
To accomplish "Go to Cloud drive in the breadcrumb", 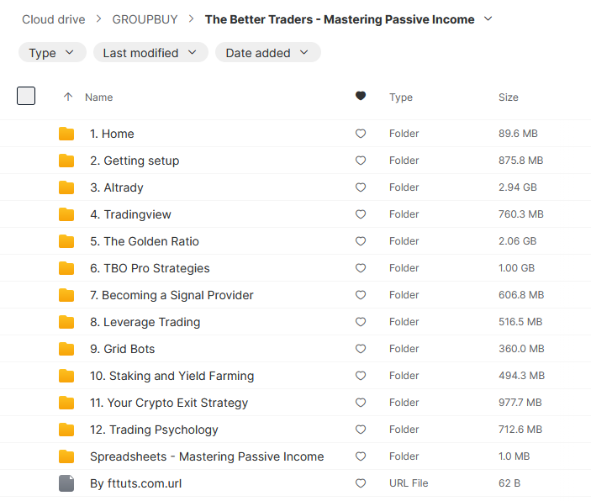I will 55,18.
